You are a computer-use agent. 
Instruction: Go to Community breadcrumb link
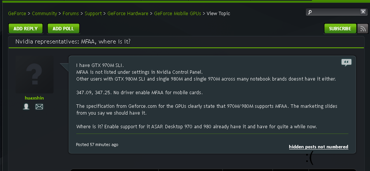44,13
